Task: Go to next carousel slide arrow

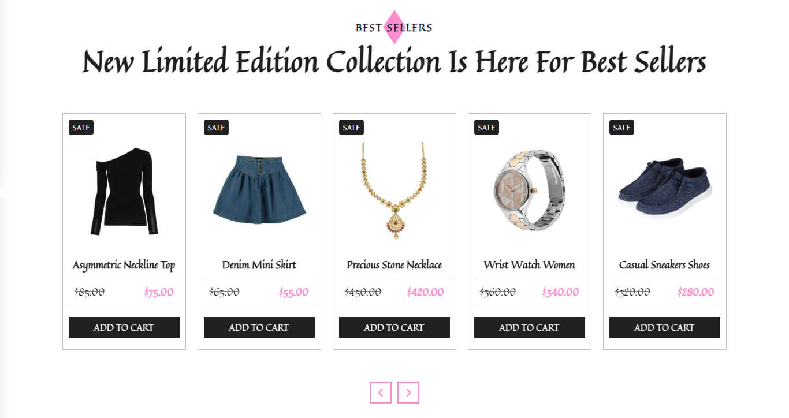Action: click(x=408, y=393)
